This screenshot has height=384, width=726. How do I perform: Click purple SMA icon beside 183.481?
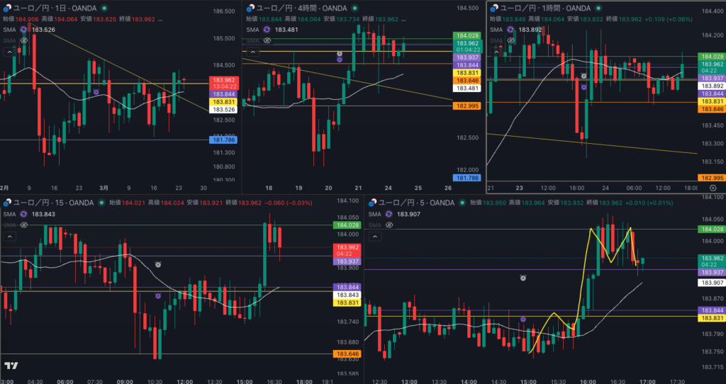click(x=267, y=30)
